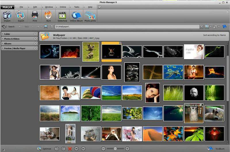Click Sort according to: Name
230x152 pixels.
[x=214, y=35]
